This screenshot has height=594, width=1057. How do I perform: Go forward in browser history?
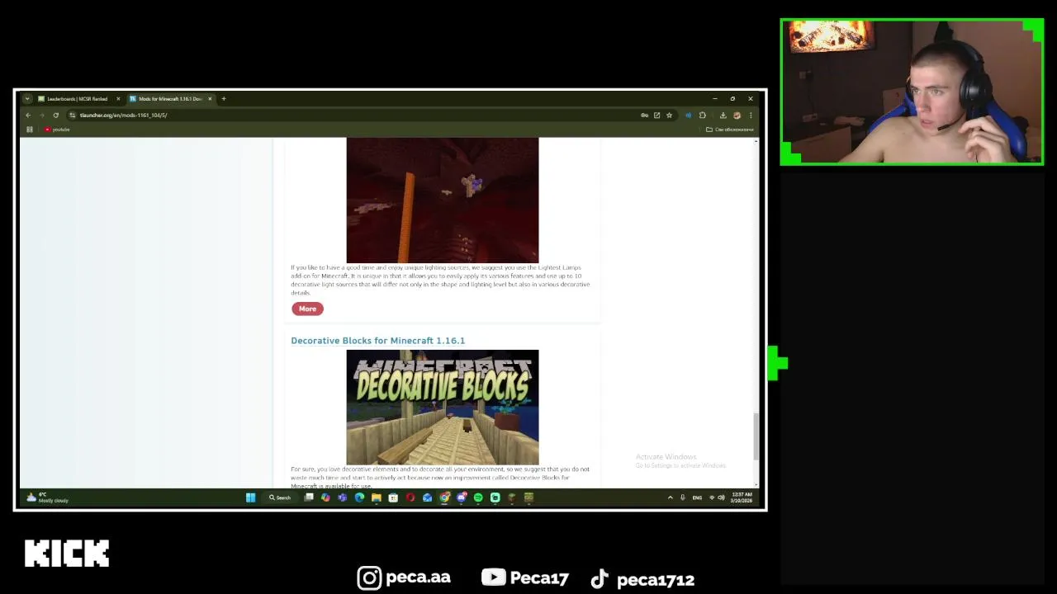tap(41, 115)
